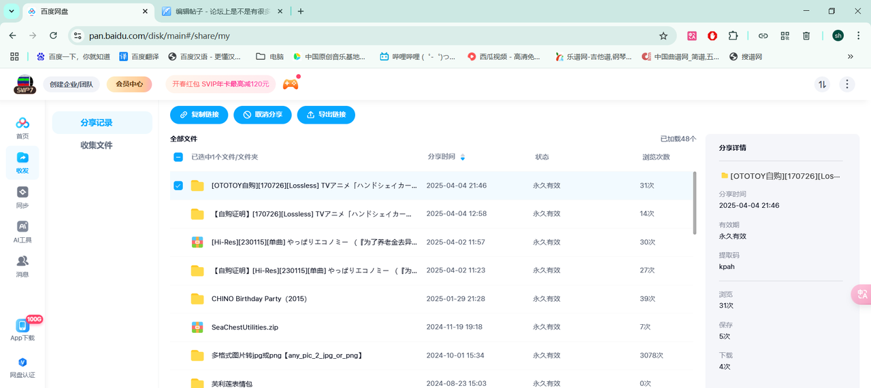Open the 百度一下 bookmark
Image resolution: width=871 pixels, height=388 pixels.
73,56
